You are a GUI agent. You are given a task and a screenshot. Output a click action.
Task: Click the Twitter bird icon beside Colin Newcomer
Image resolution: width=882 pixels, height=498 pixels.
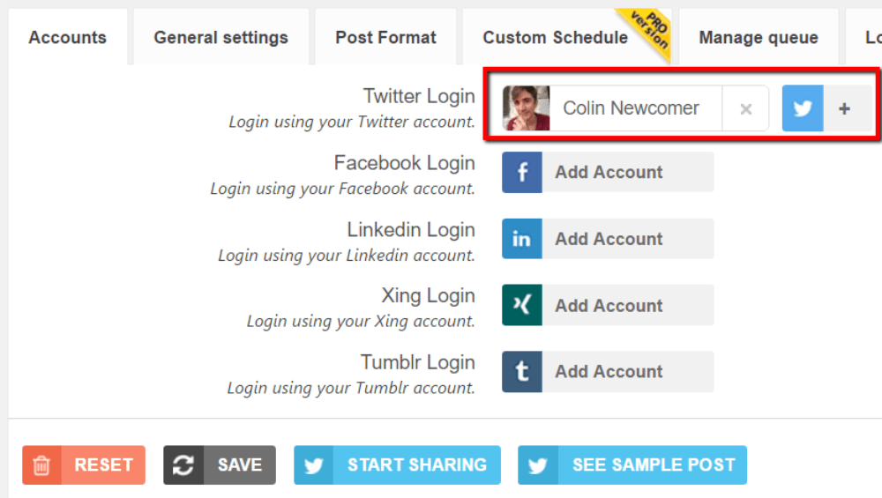pos(803,108)
